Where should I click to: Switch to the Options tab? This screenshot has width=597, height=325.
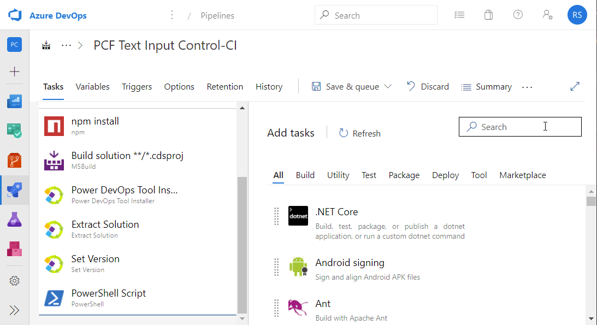pyautogui.click(x=179, y=87)
